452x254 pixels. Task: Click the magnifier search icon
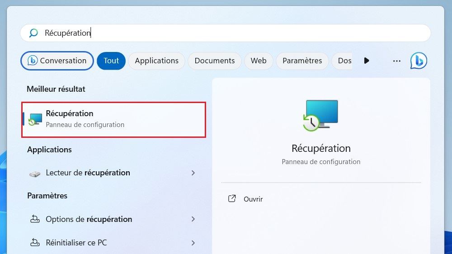[33, 33]
